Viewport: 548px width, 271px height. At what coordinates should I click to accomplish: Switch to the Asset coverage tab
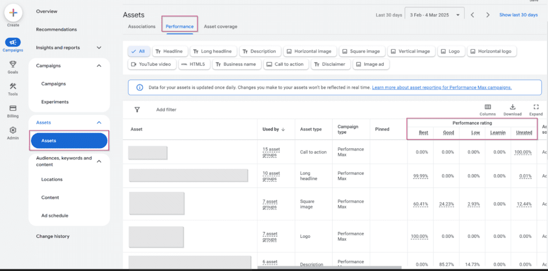[220, 26]
